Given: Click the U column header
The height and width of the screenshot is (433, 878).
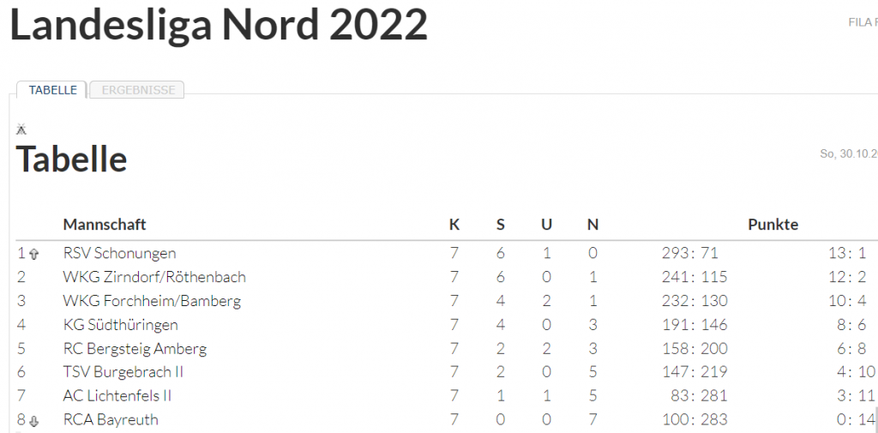Looking at the screenshot, I should coord(546,225).
